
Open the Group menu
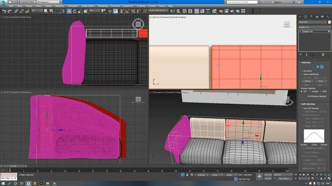pos(29,6)
